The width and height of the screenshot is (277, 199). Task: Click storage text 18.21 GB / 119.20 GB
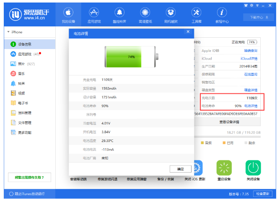tap(243, 132)
